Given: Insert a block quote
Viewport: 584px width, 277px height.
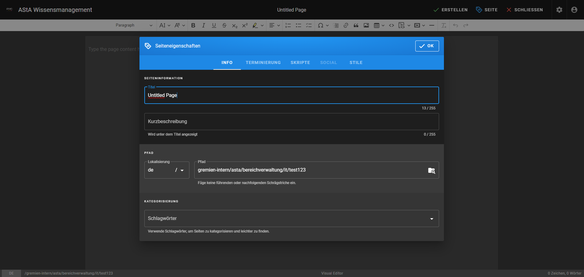Looking at the screenshot, I should tap(356, 25).
